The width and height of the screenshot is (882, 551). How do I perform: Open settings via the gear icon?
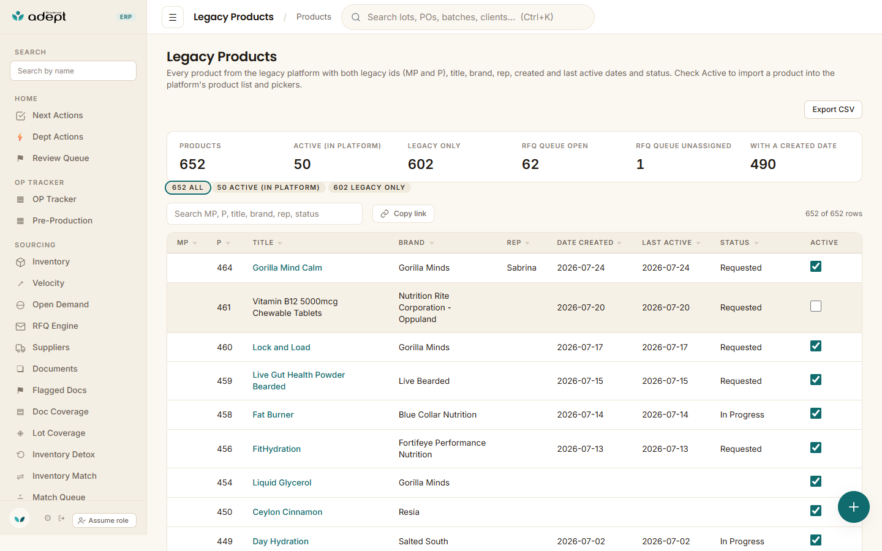click(48, 518)
